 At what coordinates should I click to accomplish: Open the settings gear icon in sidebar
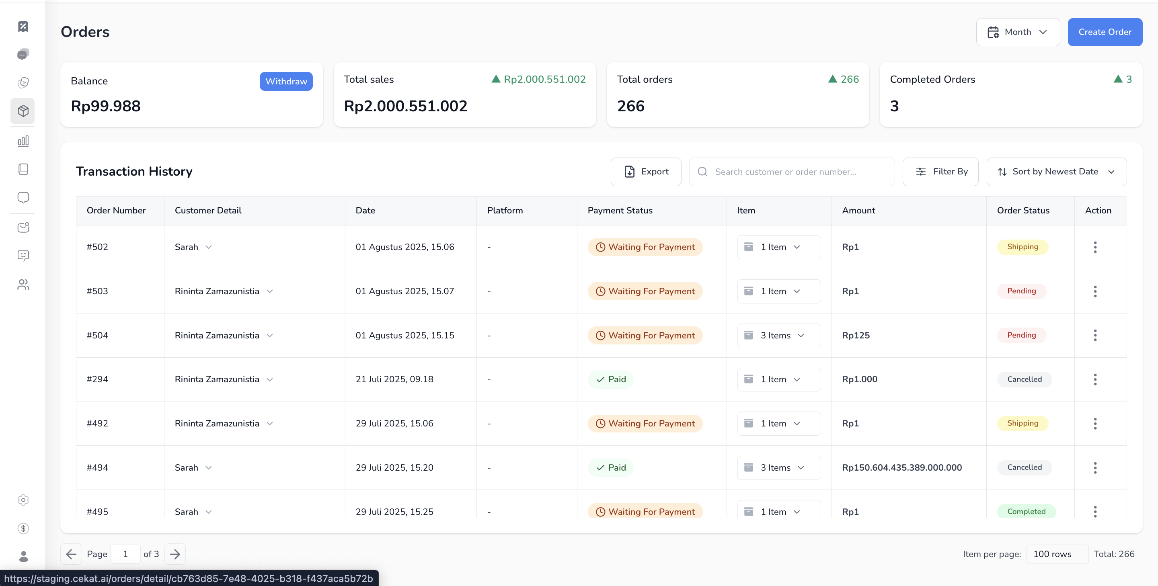(23, 500)
